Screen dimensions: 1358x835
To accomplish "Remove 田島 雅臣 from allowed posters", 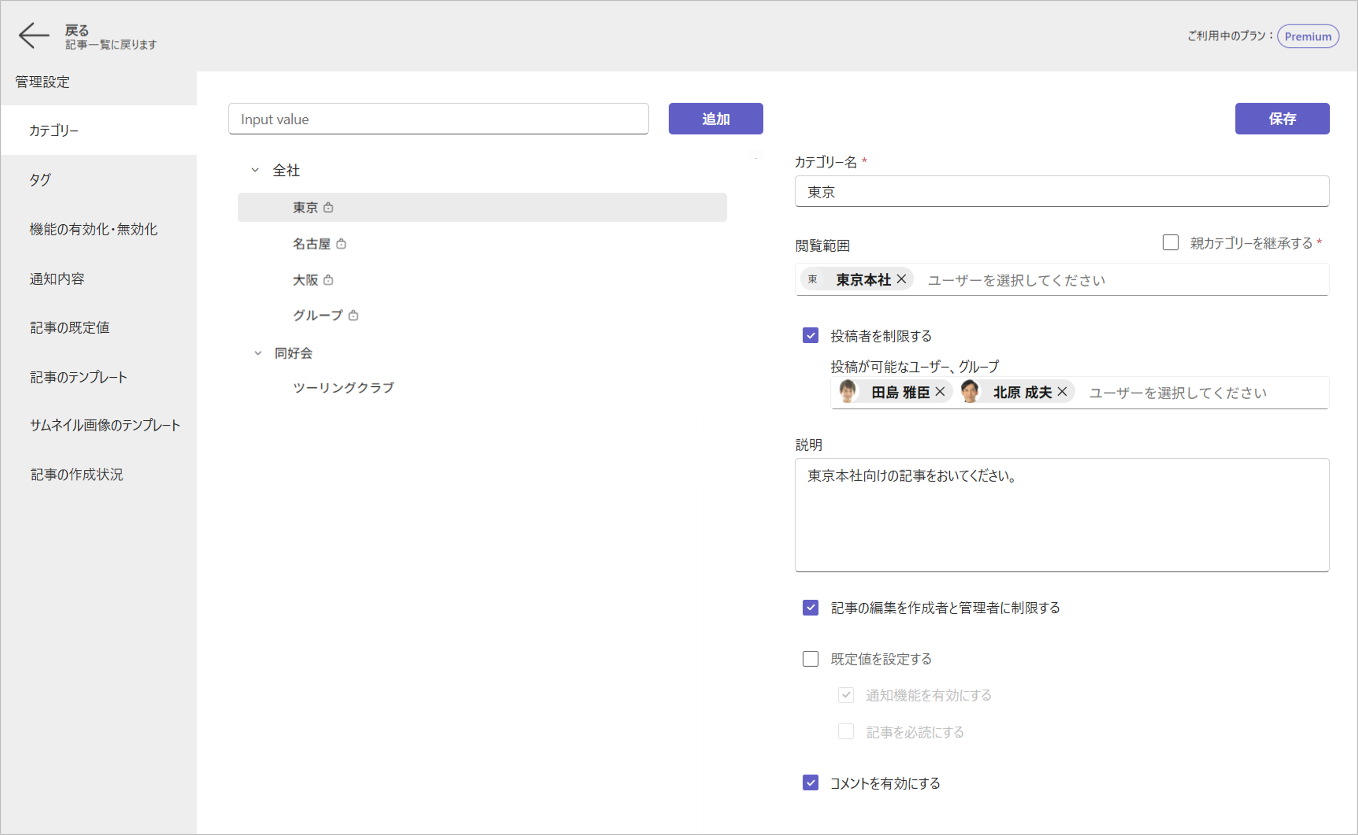I will (x=940, y=392).
